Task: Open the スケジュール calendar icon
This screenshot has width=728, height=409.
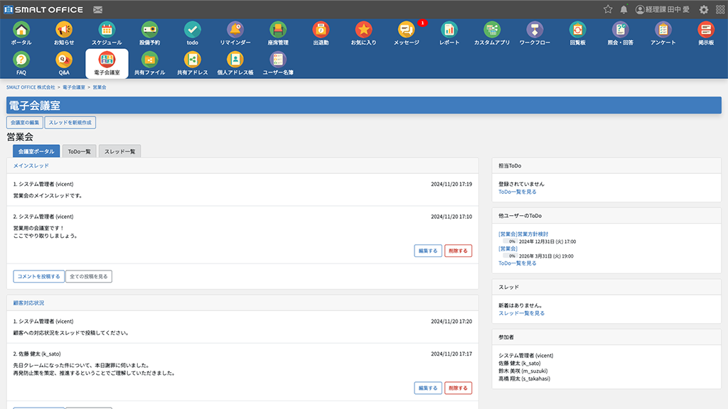Action: (x=107, y=30)
